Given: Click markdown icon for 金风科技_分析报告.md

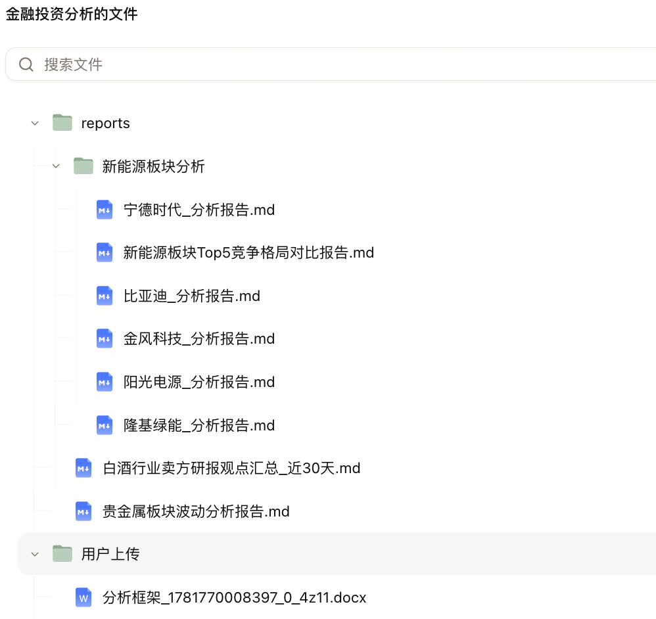Looking at the screenshot, I should (104, 339).
